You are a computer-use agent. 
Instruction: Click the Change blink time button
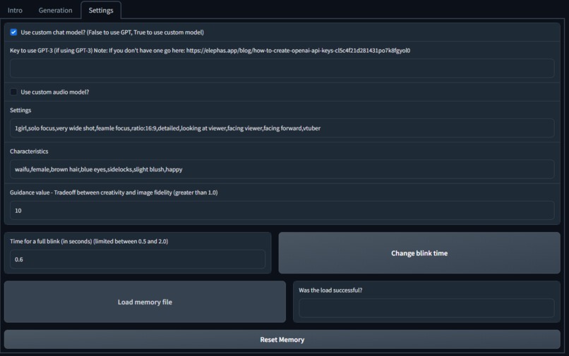tap(419, 253)
